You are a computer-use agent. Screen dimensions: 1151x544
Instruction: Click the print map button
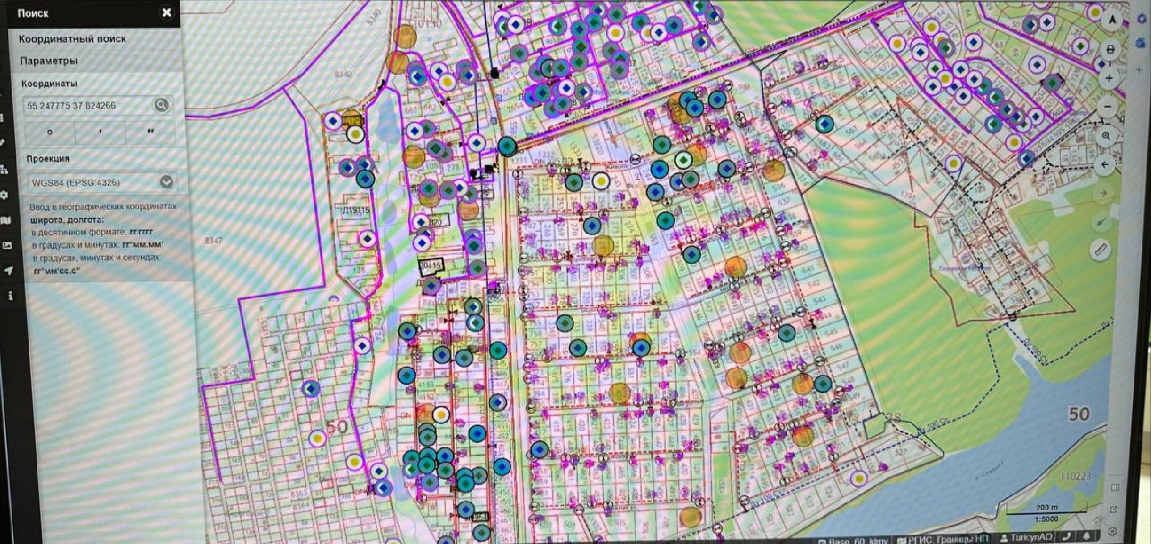pos(1110,49)
